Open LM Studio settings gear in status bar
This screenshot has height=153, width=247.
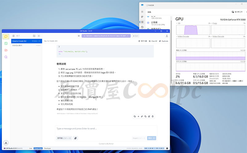[x=167, y=148]
